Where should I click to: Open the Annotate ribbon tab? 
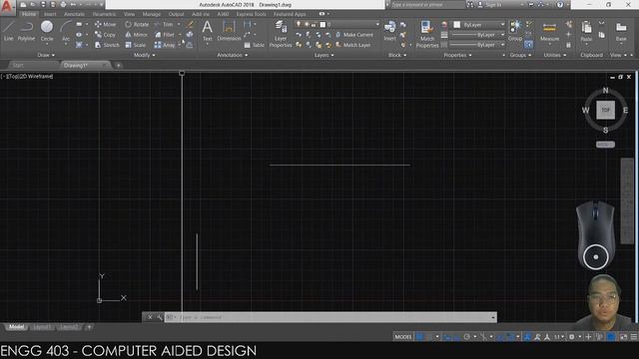click(74, 14)
